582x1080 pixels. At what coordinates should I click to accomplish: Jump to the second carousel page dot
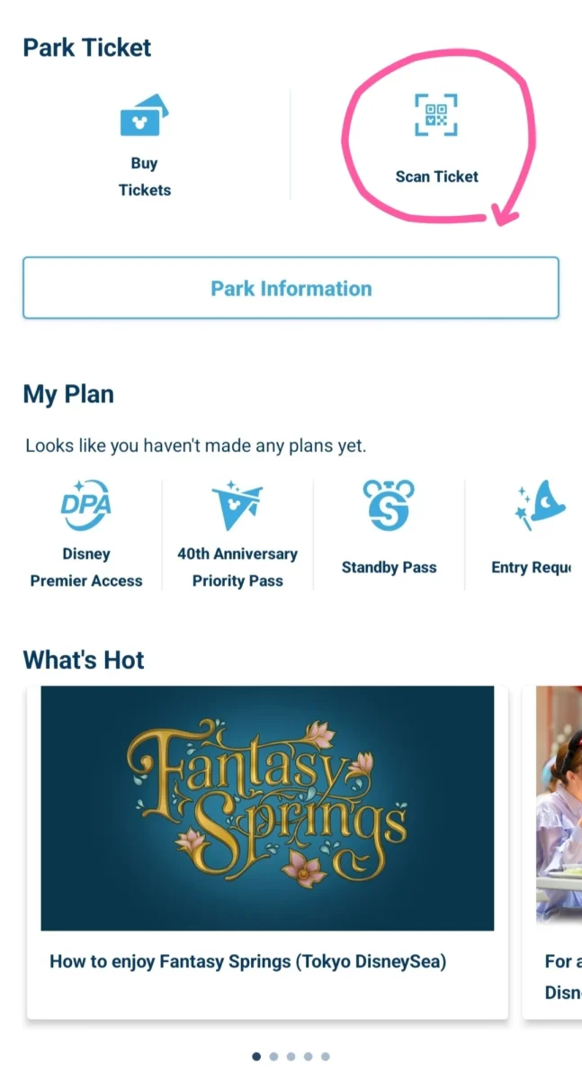[274, 1056]
